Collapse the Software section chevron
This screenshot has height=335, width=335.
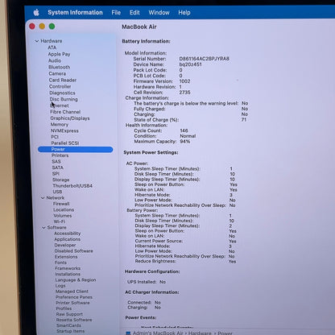pos(43,228)
